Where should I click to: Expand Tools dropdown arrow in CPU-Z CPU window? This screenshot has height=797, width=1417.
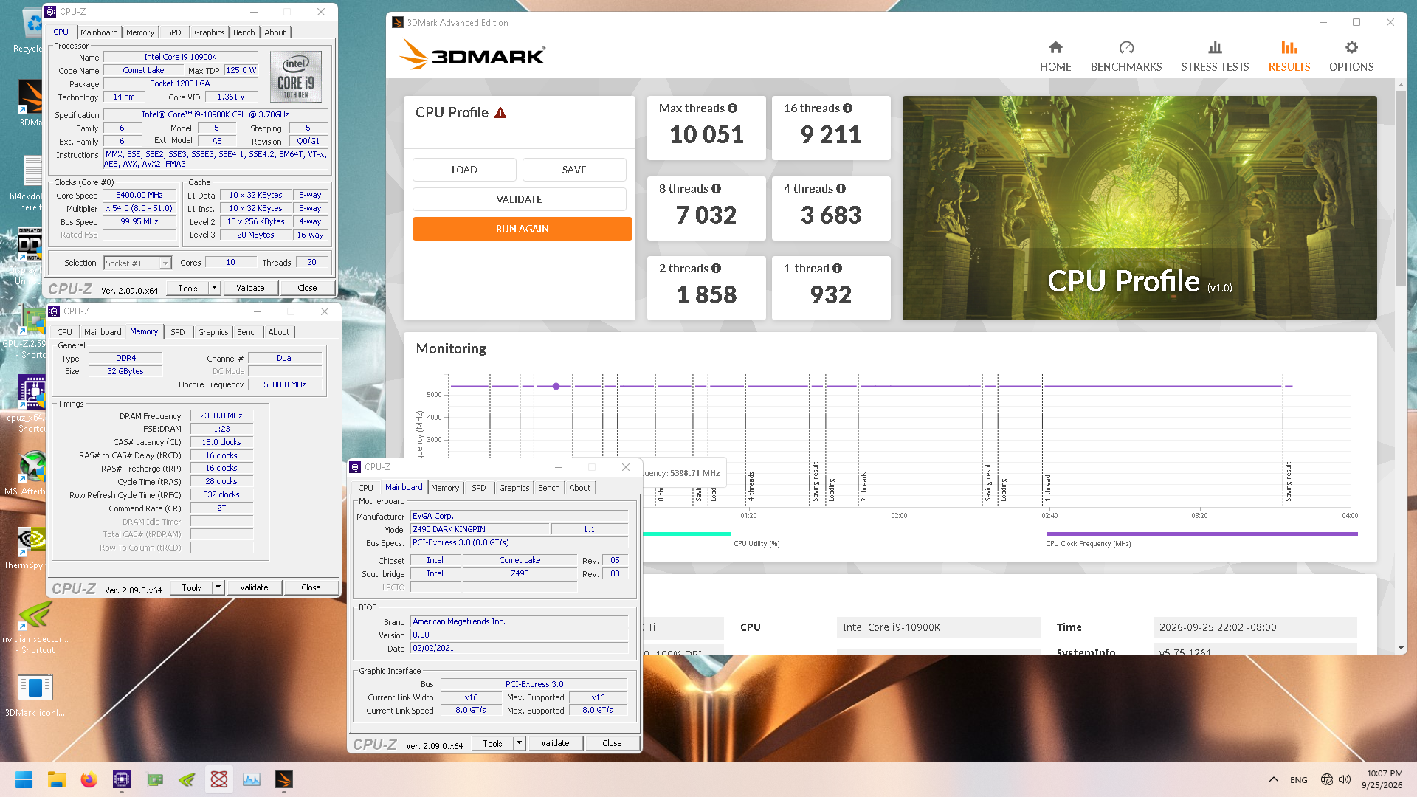(214, 288)
